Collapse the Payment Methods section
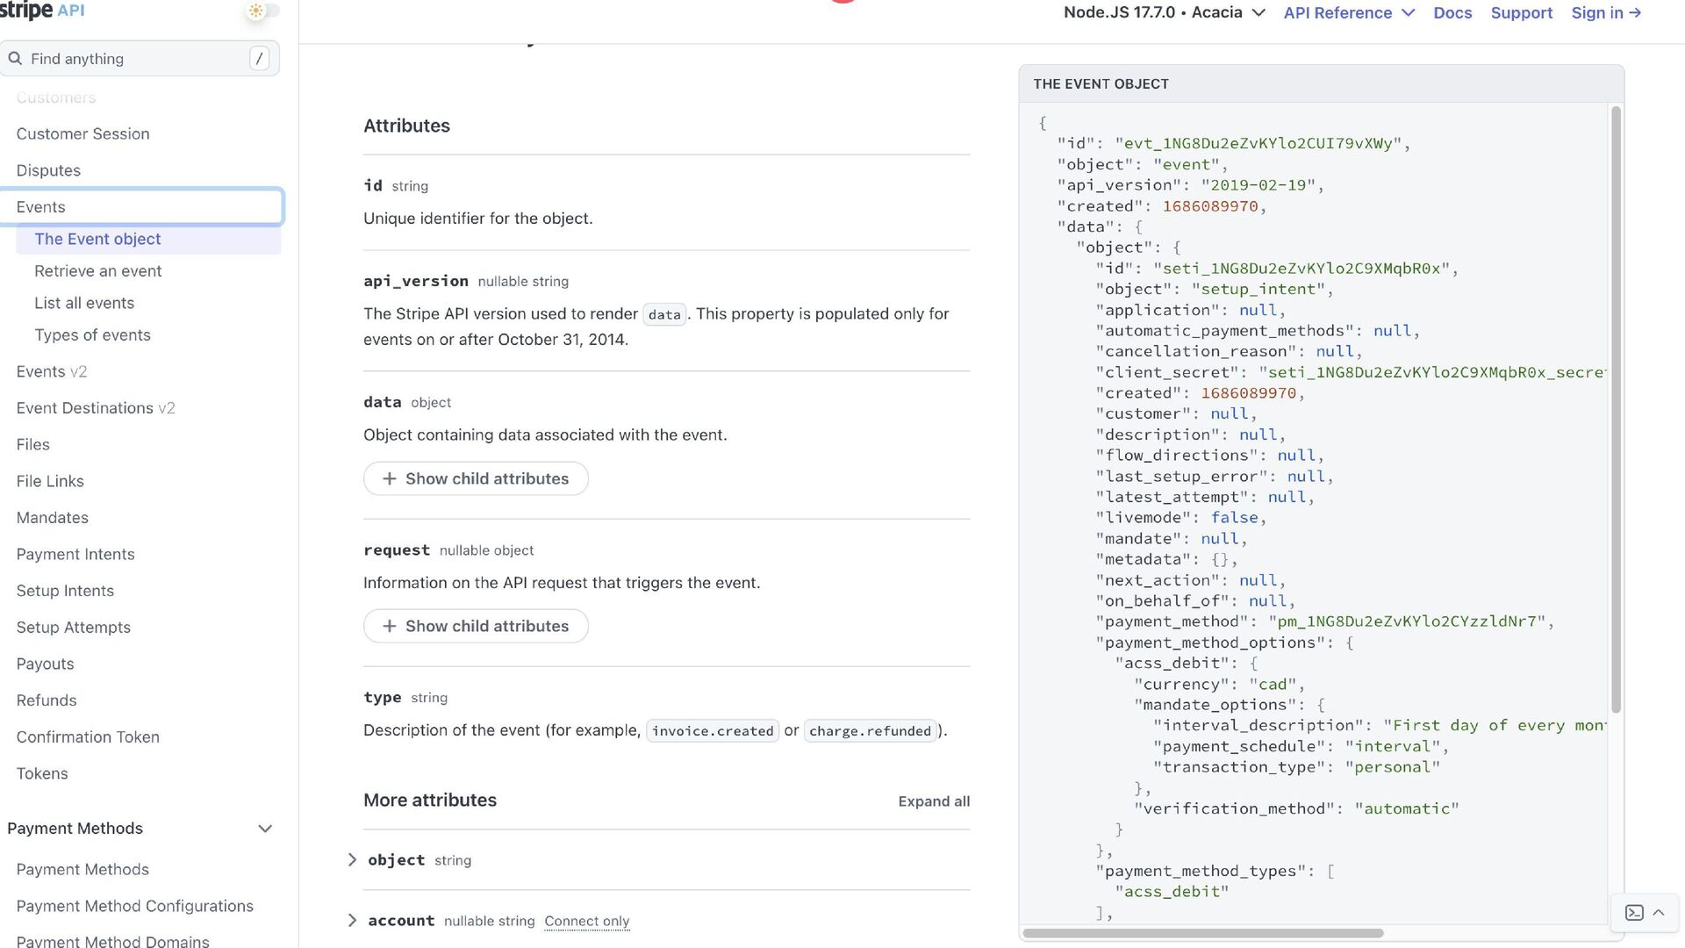 click(x=265, y=829)
